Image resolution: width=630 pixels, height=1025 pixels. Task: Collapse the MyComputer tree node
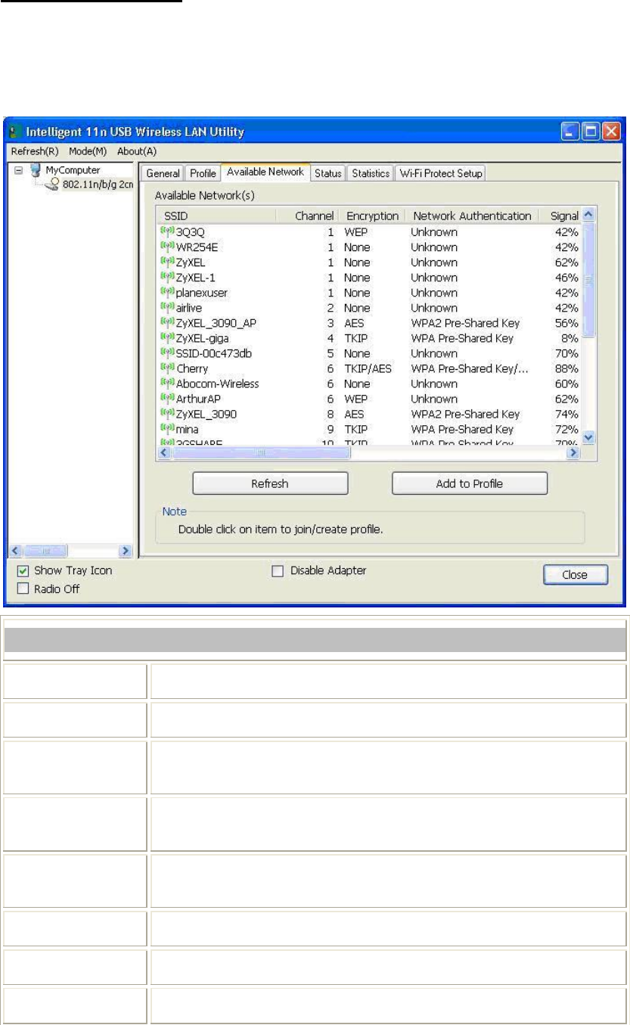click(x=19, y=170)
